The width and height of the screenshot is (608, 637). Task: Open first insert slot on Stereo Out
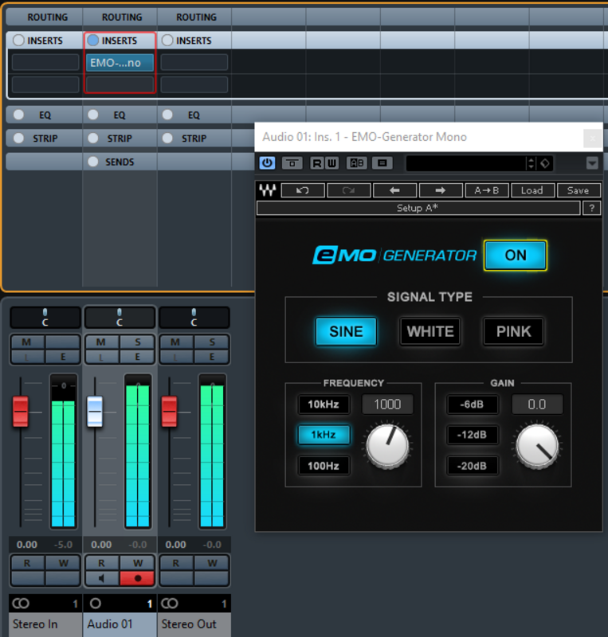[194, 63]
